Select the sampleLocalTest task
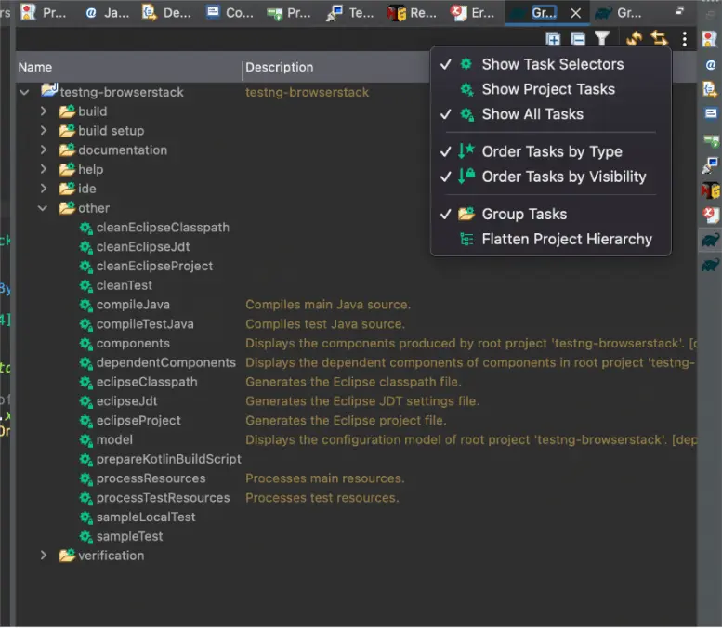The width and height of the screenshot is (722, 628). click(x=146, y=517)
